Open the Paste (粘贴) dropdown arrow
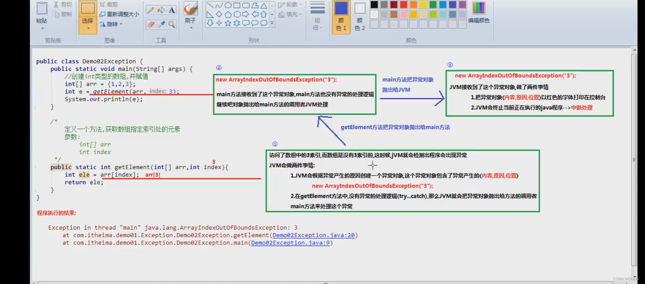645x284 pixels. coord(42,28)
